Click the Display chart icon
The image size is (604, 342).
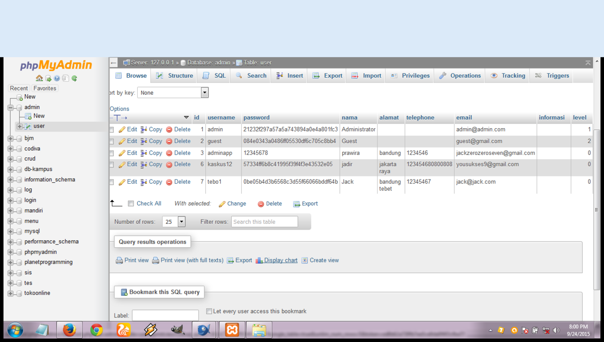[259, 261]
